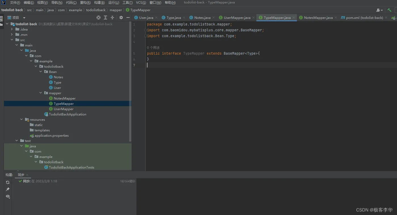Click the sync reload icon in build panel
This screenshot has width=397, height=215.
pos(8,183)
